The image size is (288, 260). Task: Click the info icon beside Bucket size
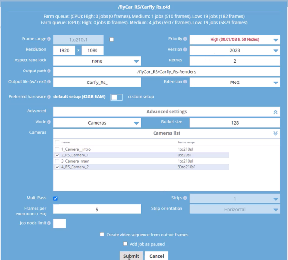(x=185, y=122)
